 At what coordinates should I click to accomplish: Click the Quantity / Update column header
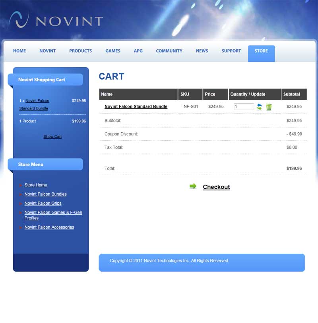tap(255, 94)
